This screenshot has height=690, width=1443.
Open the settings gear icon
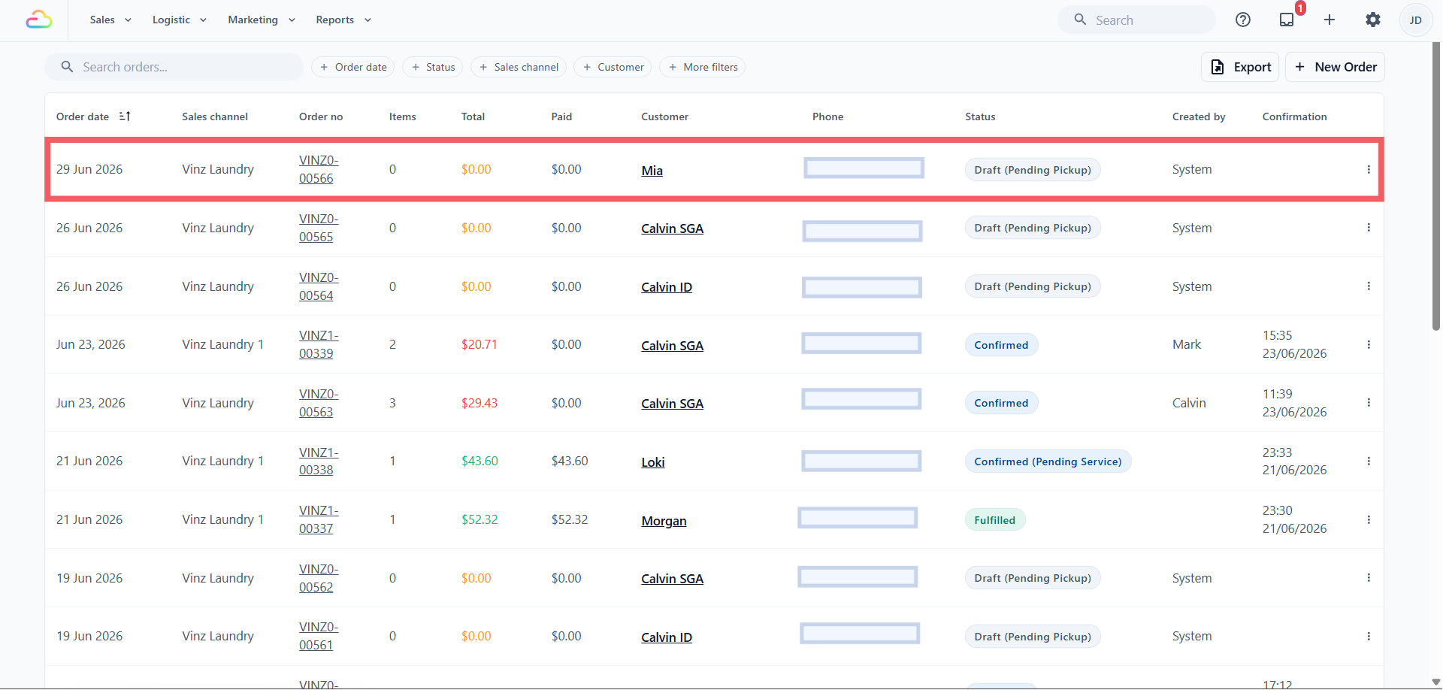click(x=1373, y=20)
